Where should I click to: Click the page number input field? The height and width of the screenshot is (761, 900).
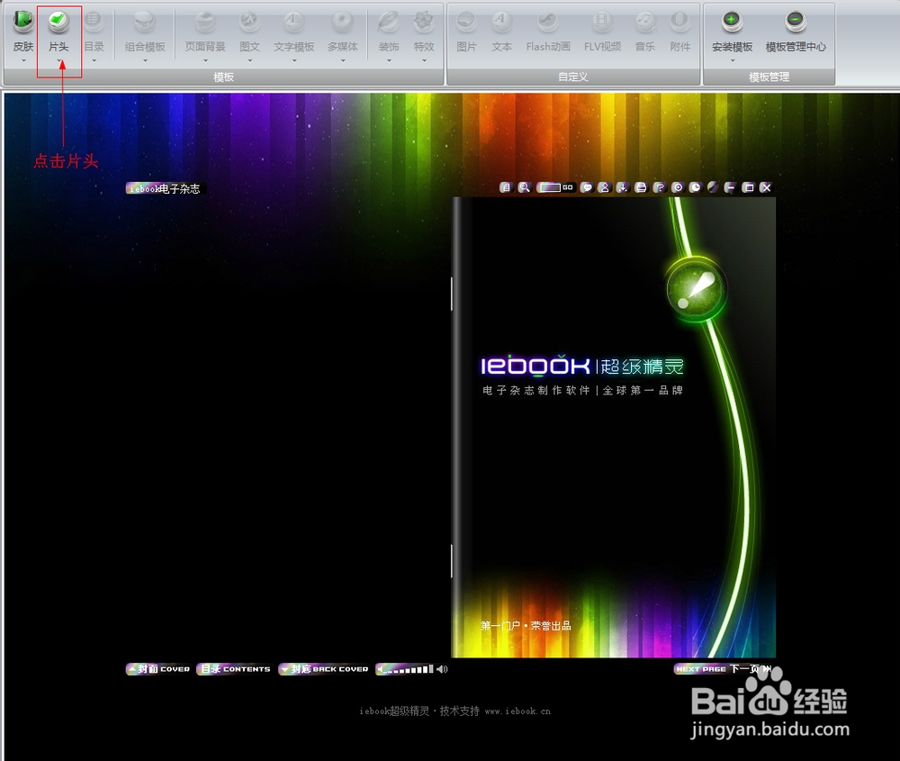(549, 187)
